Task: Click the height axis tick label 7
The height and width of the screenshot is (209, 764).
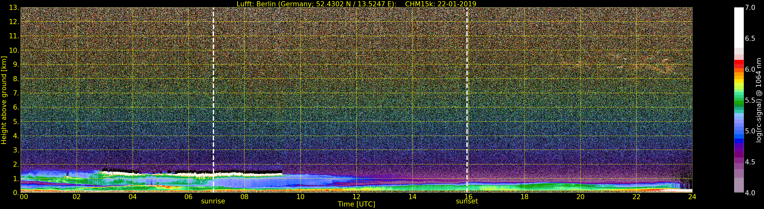Action: click(x=16, y=93)
